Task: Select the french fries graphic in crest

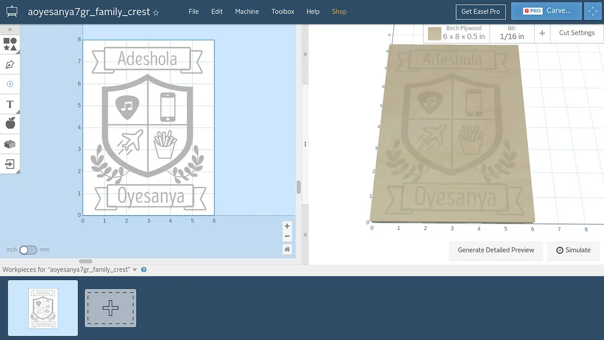Action: [x=164, y=145]
